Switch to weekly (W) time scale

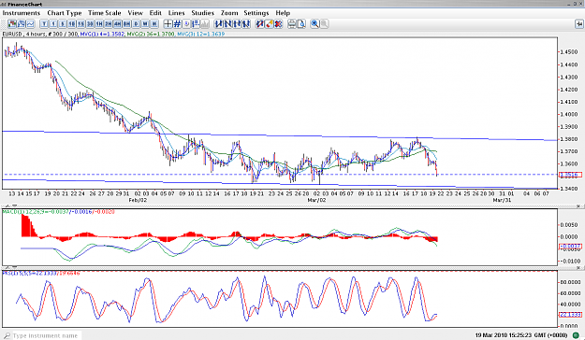click(x=145, y=24)
